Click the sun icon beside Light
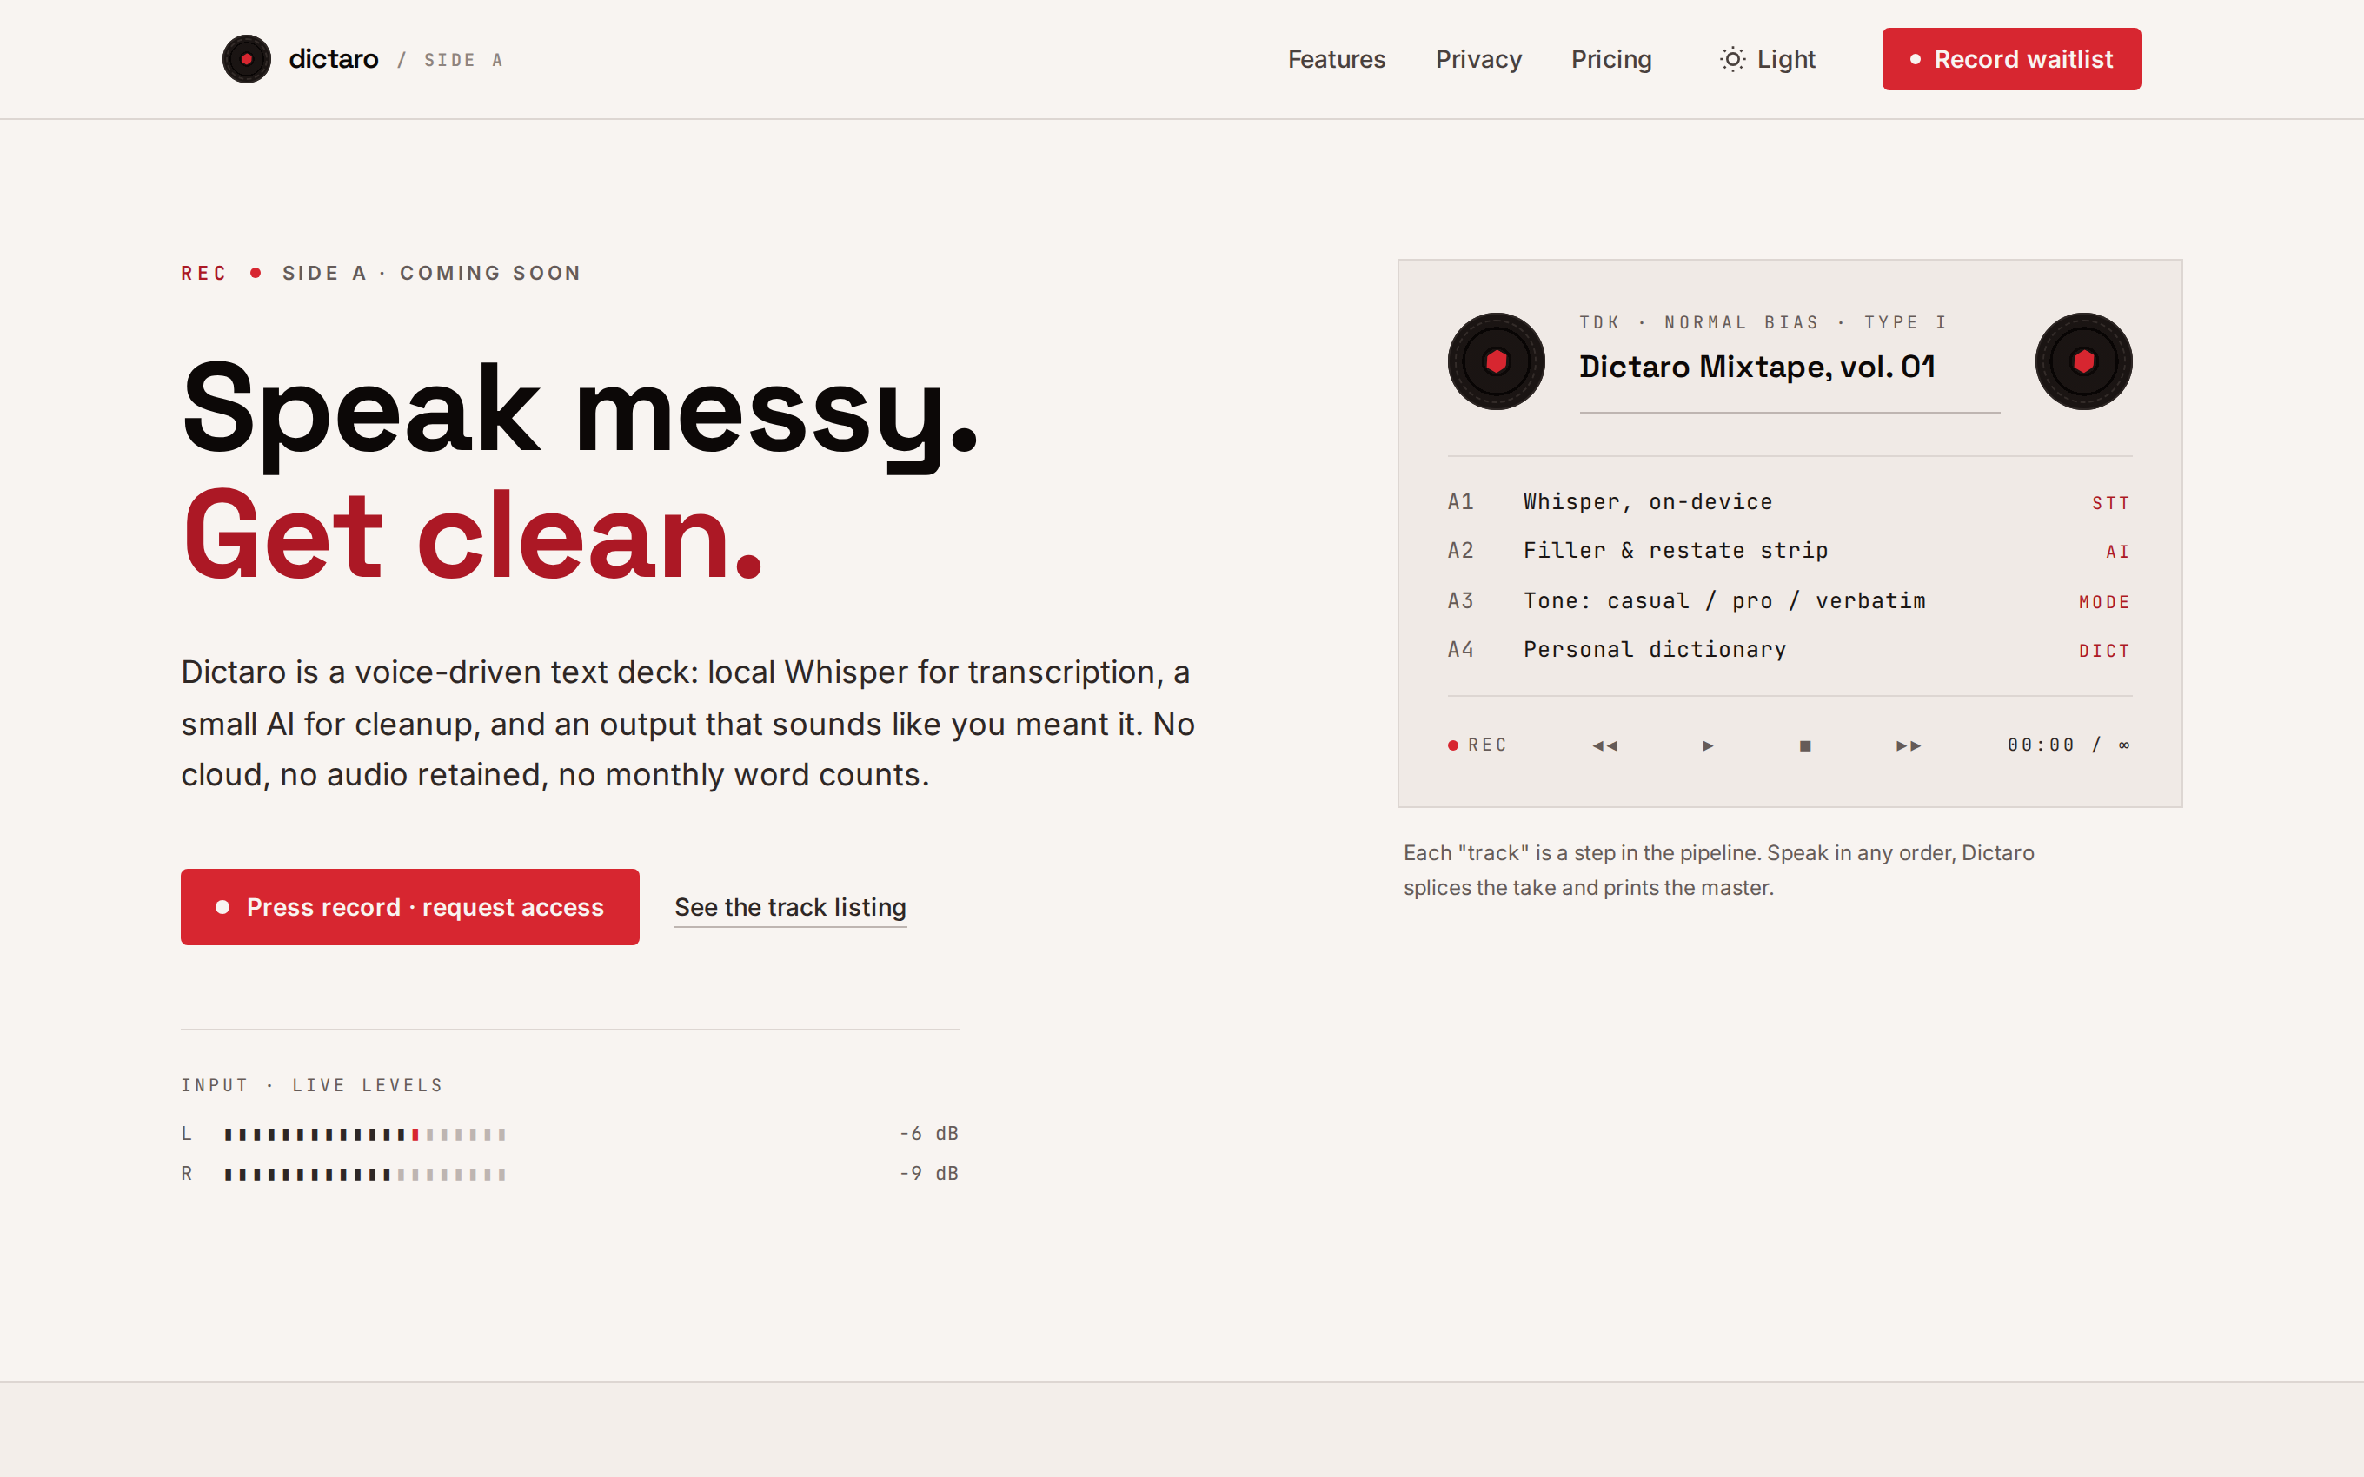The image size is (2364, 1477). pos(1732,60)
